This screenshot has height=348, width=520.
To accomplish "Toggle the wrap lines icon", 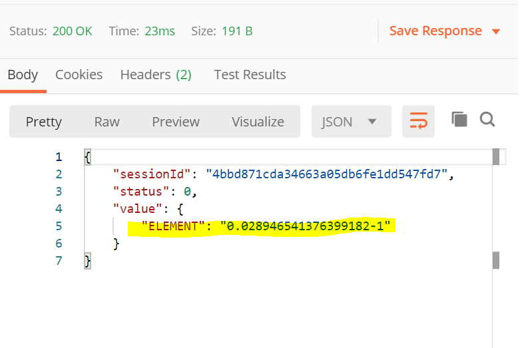I will (418, 121).
